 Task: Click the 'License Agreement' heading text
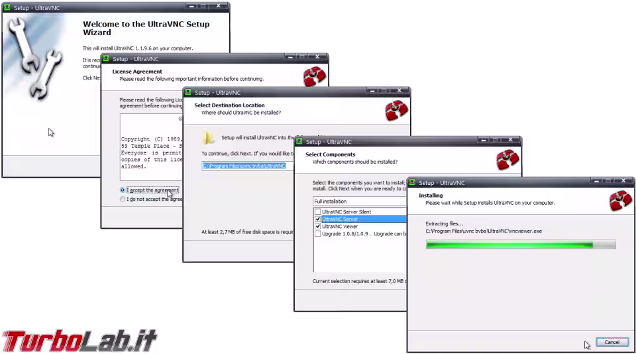[x=137, y=72]
